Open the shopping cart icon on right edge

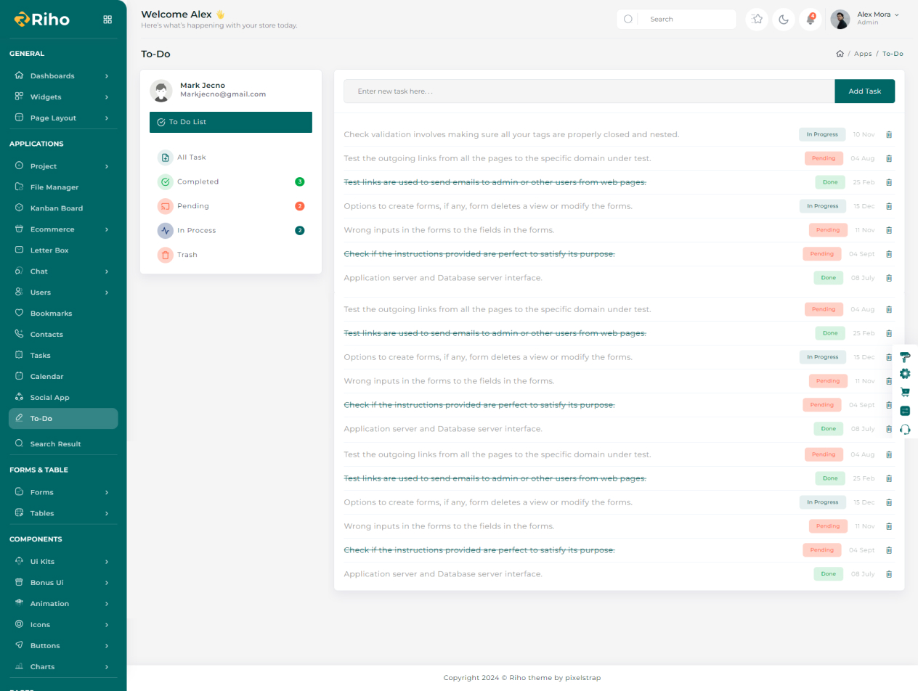click(x=905, y=392)
